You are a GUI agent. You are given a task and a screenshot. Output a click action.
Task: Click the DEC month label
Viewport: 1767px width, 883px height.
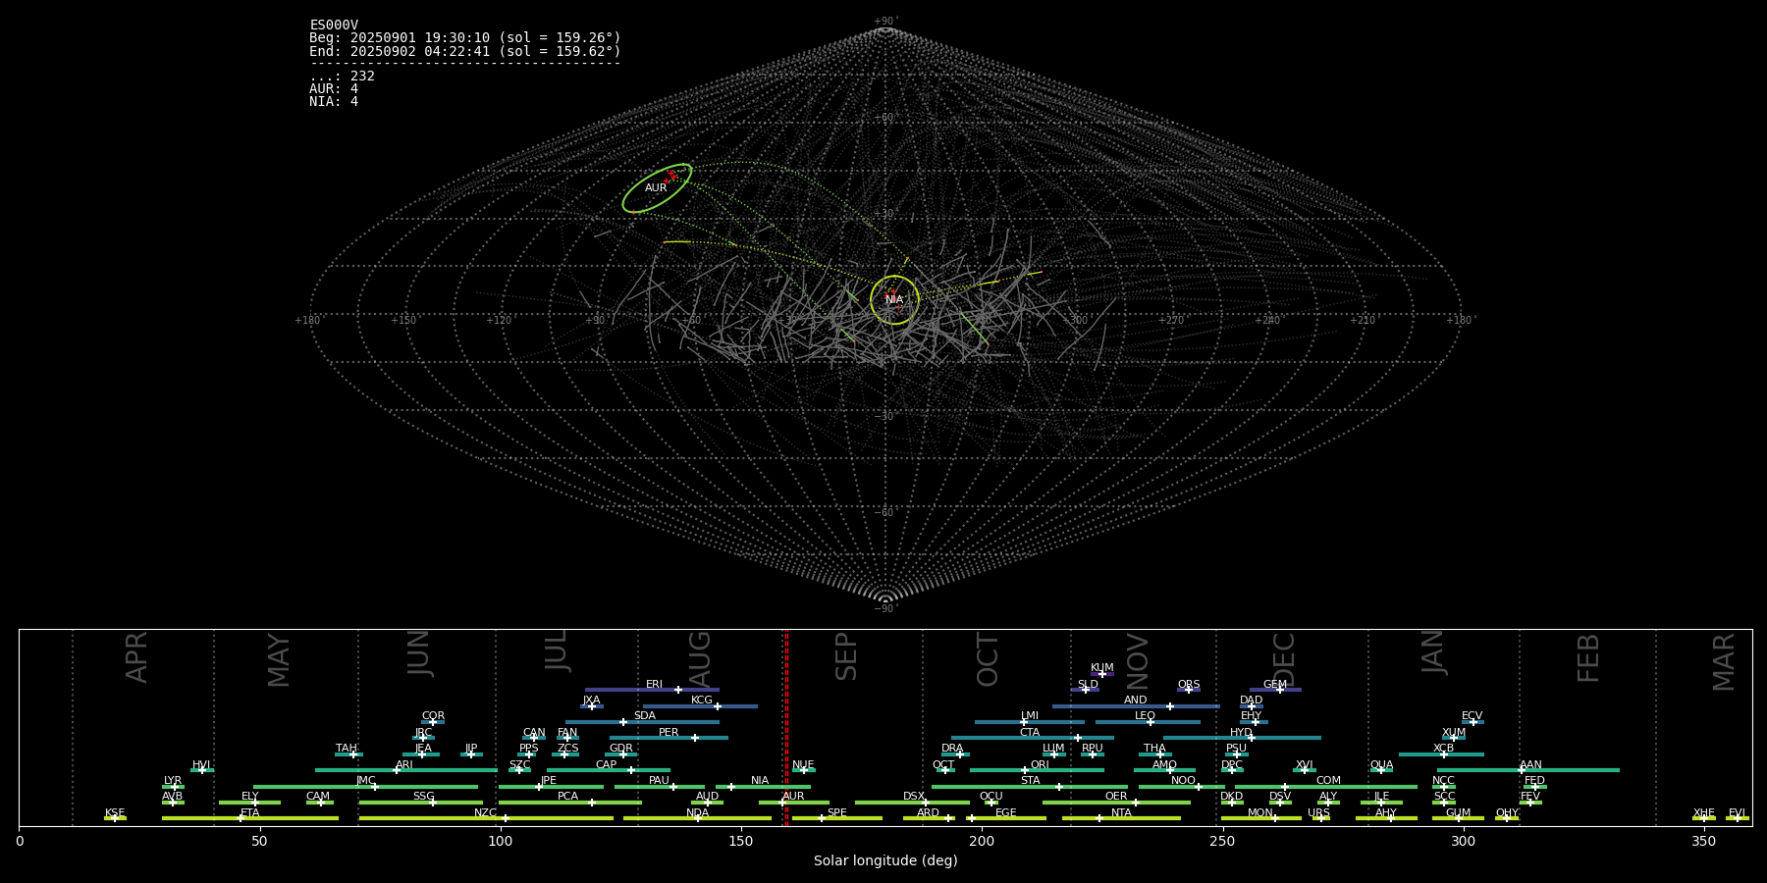(x=1284, y=660)
